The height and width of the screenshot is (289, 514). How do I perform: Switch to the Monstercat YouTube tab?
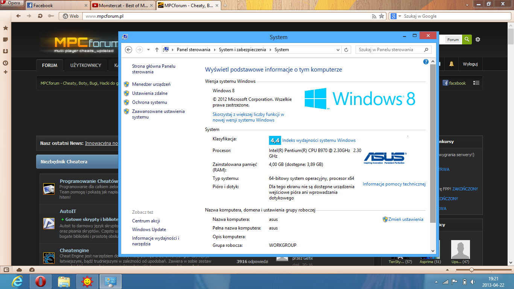123,5
